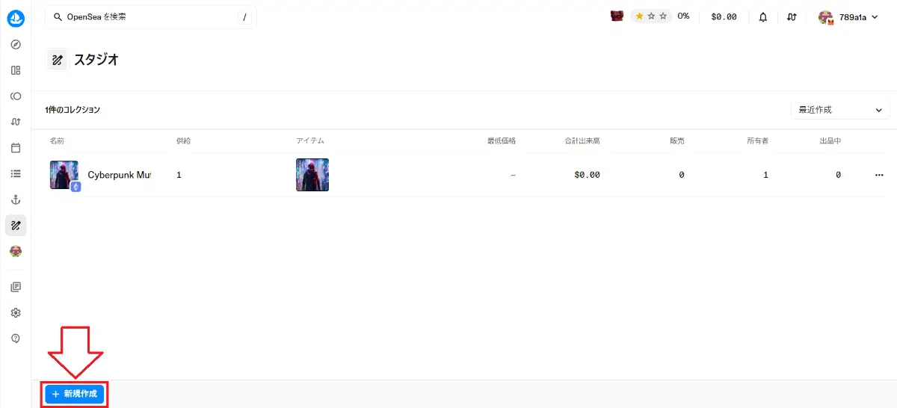This screenshot has height=408, width=897.
Task: Open the Collections grid icon in sidebar
Action: [x=16, y=70]
